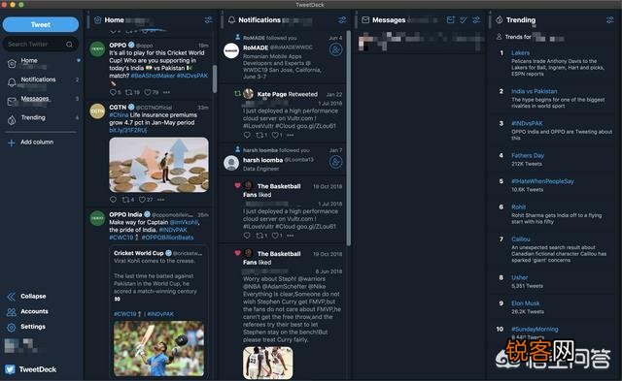Like the Kate Page retweeted tweet
This screenshot has height=381, width=622.
(276, 136)
